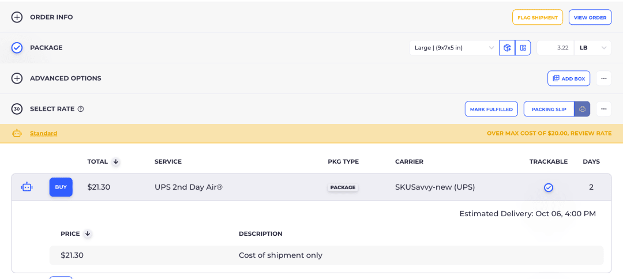The image size is (623, 279).
Task: Click the Estimated Delivery: Oct 06 text
Action: click(528, 213)
